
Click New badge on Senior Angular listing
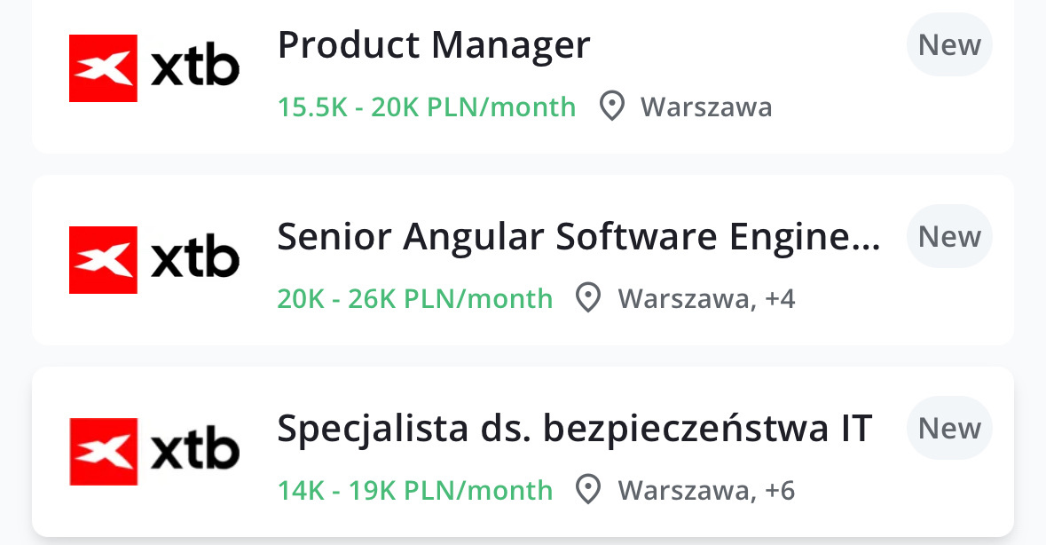949,237
